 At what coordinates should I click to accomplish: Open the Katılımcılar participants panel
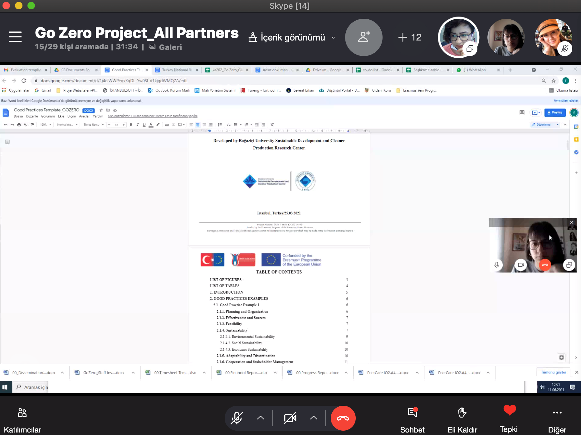22,419
